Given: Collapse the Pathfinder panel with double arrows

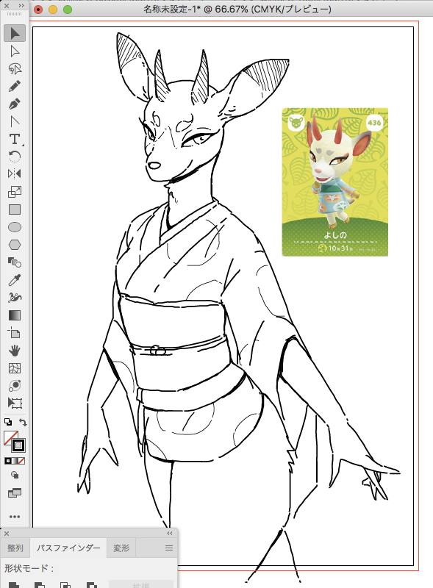Looking at the screenshot, I should point(170,533).
